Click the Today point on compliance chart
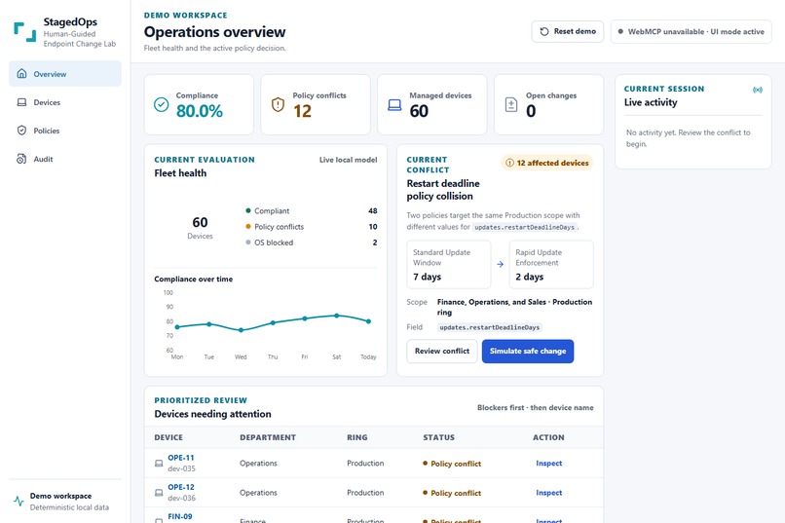The width and height of the screenshot is (785, 523). [x=368, y=321]
